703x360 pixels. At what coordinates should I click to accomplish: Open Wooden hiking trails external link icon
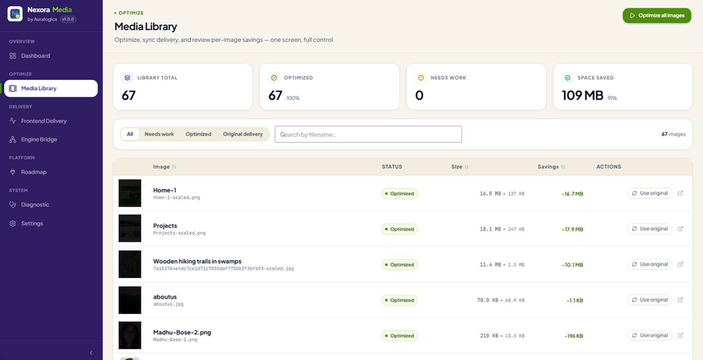tap(680, 264)
